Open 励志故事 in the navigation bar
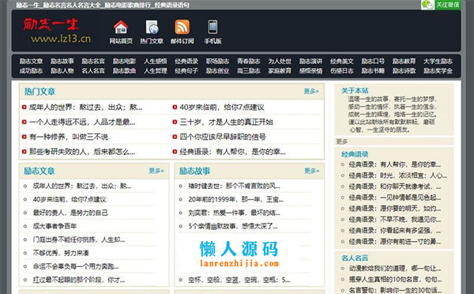Image resolution: width=474 pixels, height=294 pixels. 62,61
